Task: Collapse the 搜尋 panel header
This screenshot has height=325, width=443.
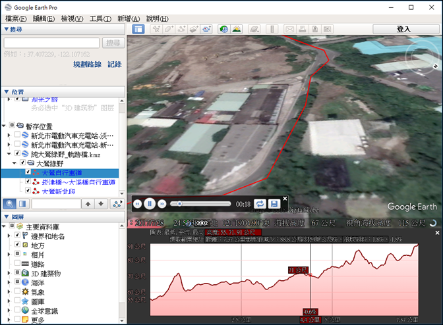Action: point(63,30)
